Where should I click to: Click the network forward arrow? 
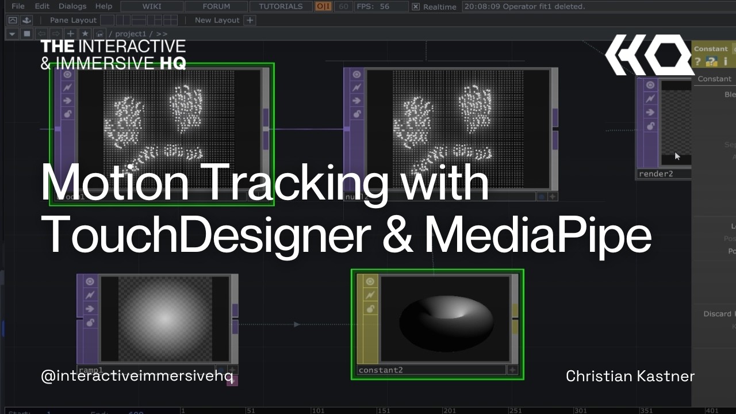click(56, 34)
